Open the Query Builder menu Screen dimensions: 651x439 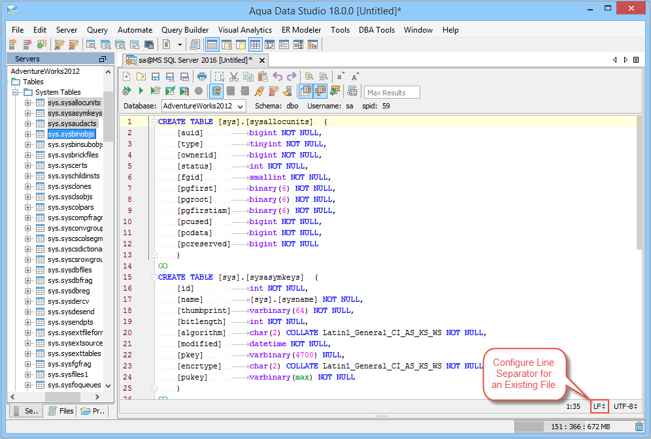point(185,30)
